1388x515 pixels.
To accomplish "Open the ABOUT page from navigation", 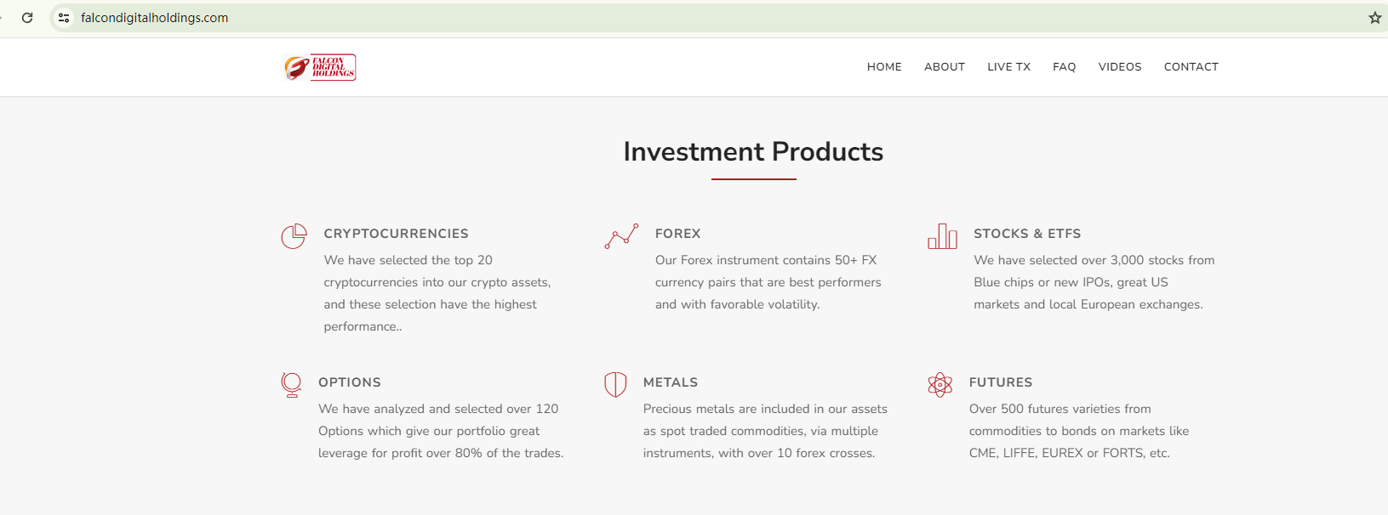I will pyautogui.click(x=944, y=67).
